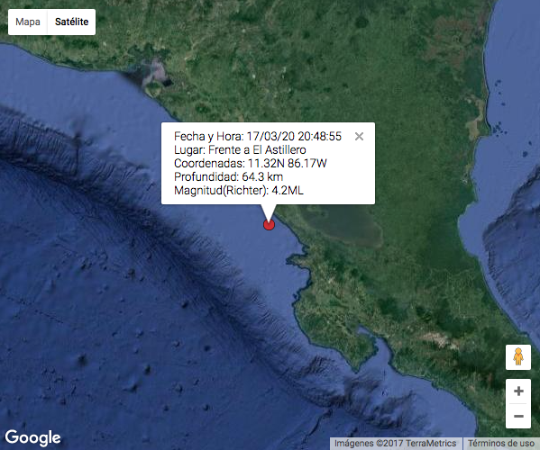The image size is (540, 450).
Task: Zoom in with the plus button
Action: click(518, 391)
